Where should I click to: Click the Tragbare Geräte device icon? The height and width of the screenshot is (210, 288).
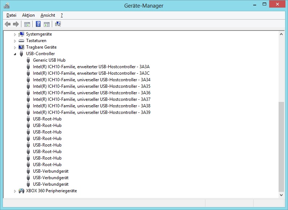[21, 47]
